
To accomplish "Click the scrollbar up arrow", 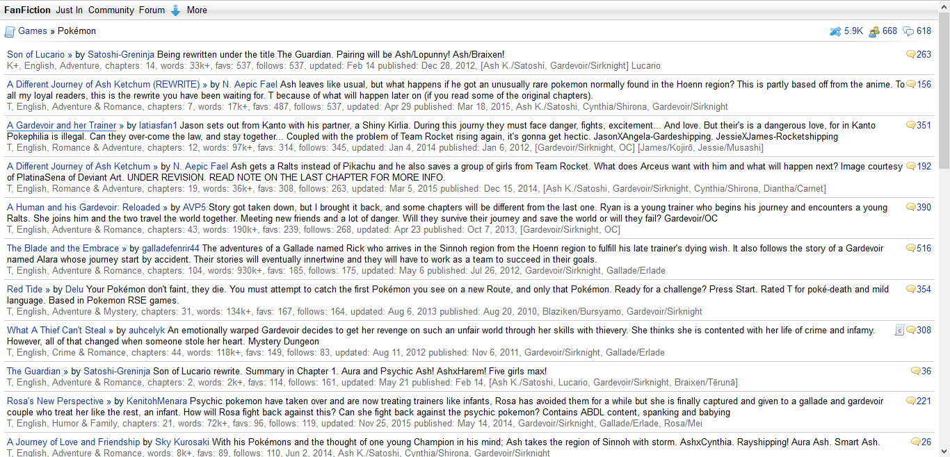I will coord(944,6).
